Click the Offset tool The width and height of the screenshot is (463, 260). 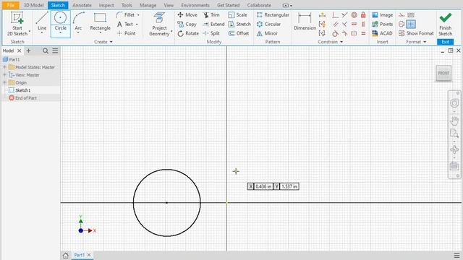click(x=239, y=33)
